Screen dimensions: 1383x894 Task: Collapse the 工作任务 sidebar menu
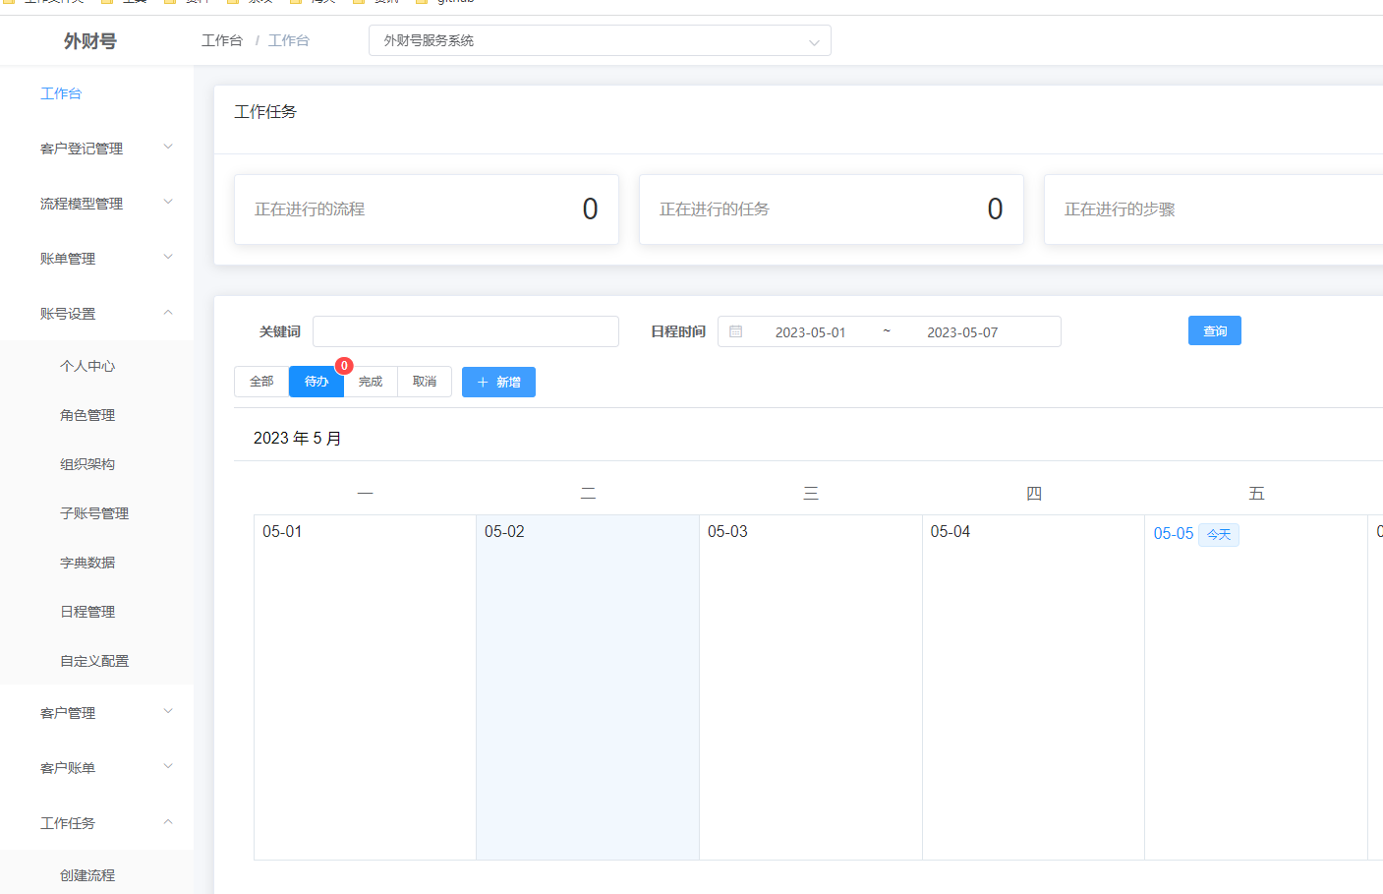tap(96, 822)
